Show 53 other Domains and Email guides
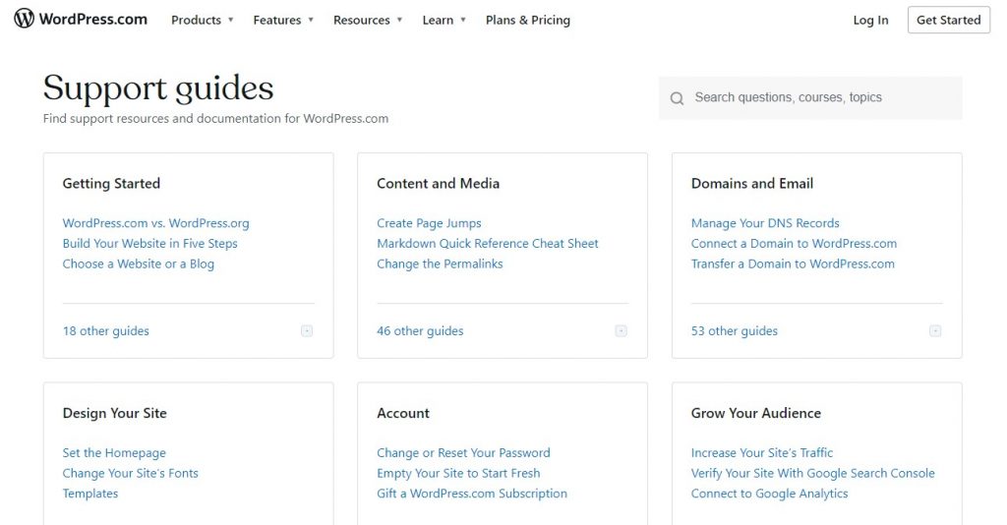This screenshot has width=1007, height=525. [734, 331]
